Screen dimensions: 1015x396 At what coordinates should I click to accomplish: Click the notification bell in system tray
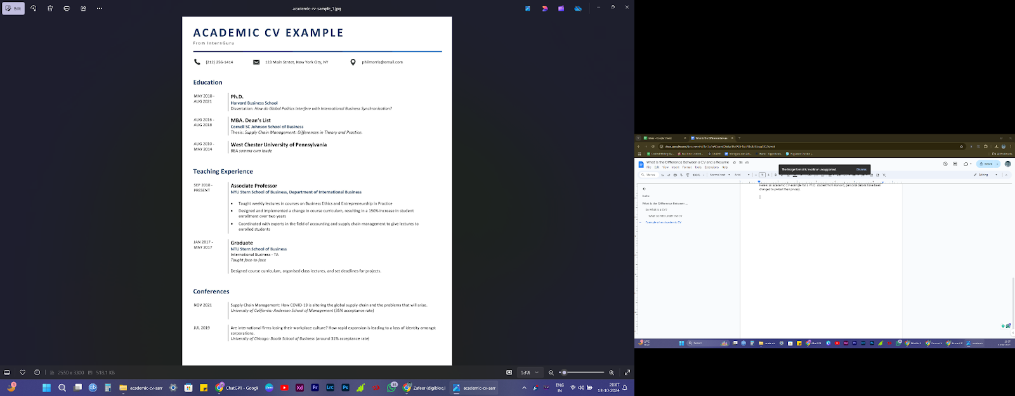point(625,388)
